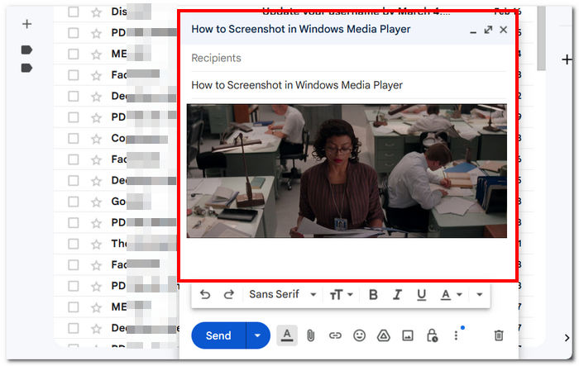Click the first label icon in left sidebar
Image resolution: width=579 pixels, height=366 pixels.
coord(26,50)
